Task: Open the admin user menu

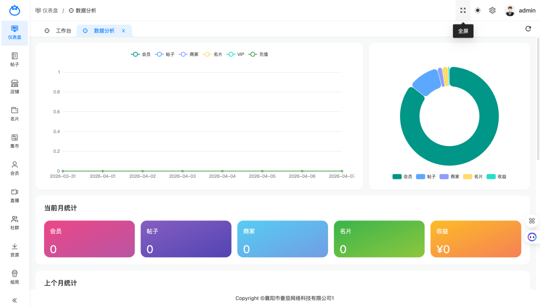Action: click(x=520, y=11)
